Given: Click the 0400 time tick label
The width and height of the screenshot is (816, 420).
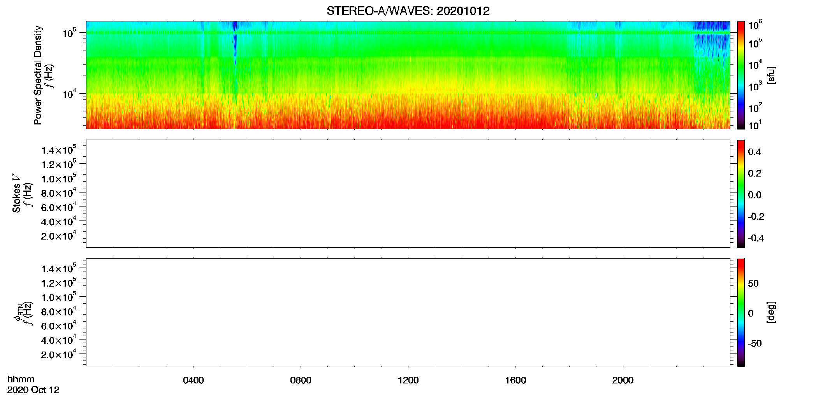Looking at the screenshot, I should point(193,380).
